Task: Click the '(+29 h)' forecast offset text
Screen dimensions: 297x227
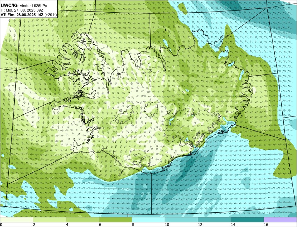Action: coord(51,15)
